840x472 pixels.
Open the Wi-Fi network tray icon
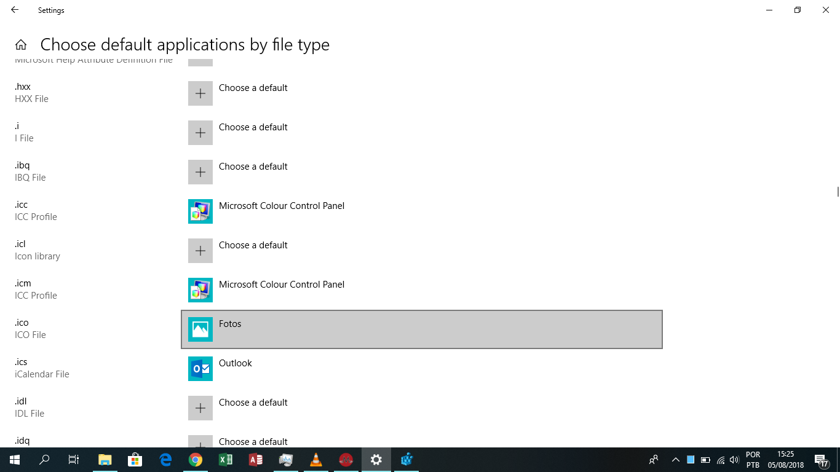tap(721, 460)
